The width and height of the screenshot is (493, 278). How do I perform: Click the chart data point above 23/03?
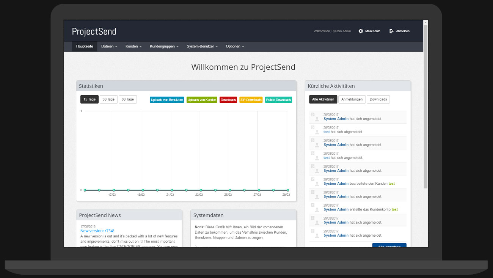(201, 190)
